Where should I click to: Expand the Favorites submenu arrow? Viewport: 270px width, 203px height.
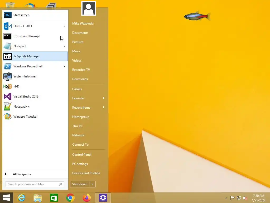pos(104,98)
